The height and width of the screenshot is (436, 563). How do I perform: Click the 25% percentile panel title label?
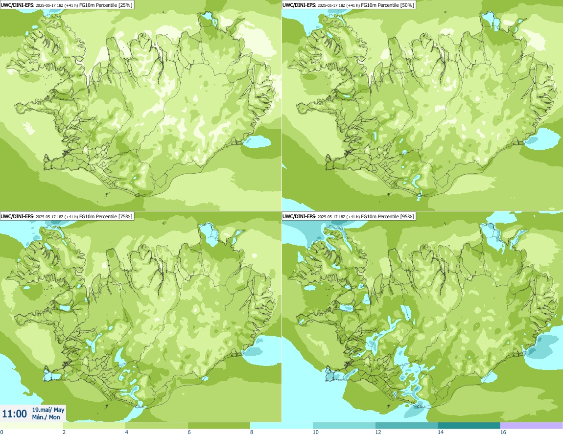click(67, 5)
